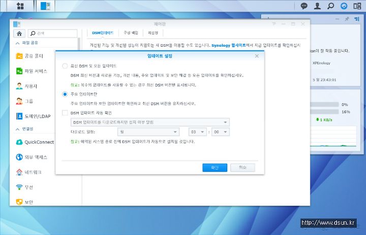Screen dimensions: 366x235
Task: Open the DSM main menu icon
Action: (x=20, y=6)
